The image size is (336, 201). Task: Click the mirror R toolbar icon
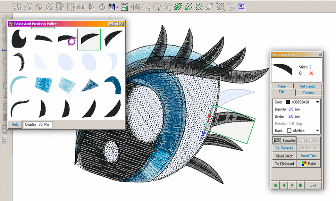[81, 7]
